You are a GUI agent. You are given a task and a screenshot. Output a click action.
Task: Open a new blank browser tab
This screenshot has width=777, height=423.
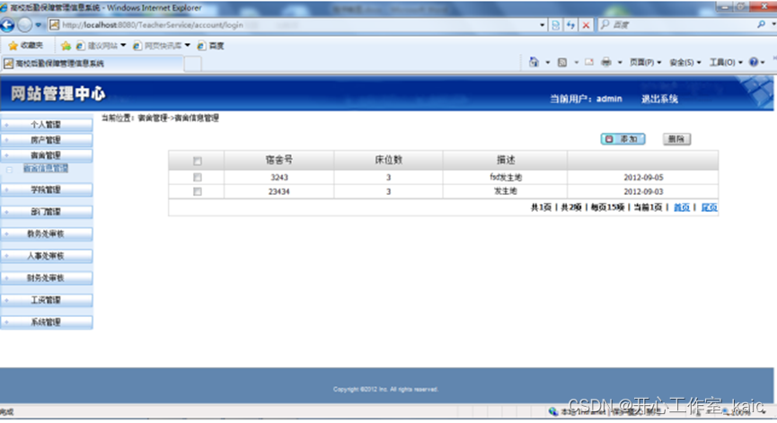193,64
